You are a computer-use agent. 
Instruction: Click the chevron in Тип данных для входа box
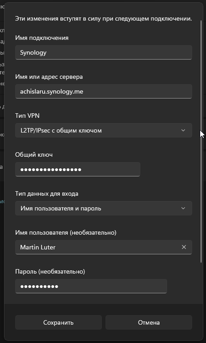(183, 208)
